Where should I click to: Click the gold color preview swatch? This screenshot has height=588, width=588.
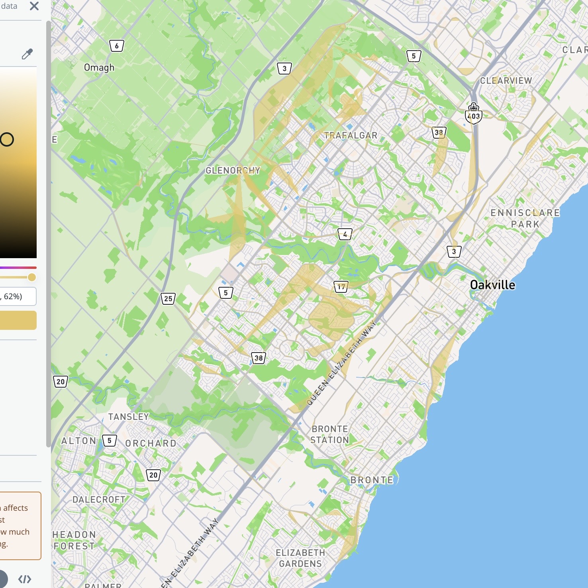[x=18, y=320]
